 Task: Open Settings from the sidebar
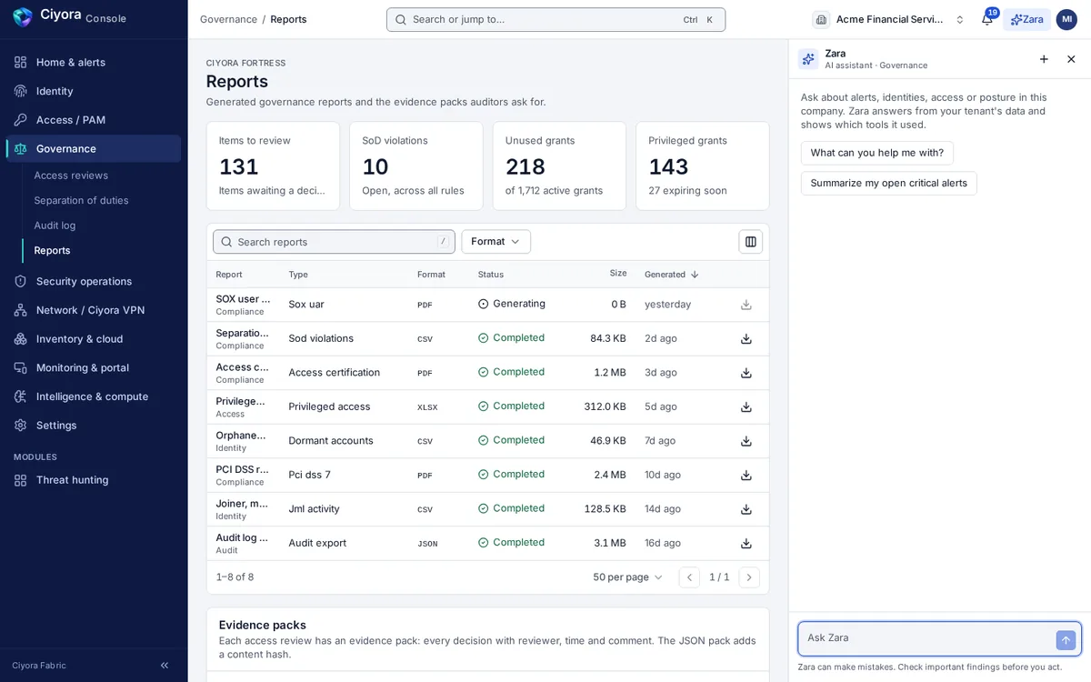tap(94, 425)
